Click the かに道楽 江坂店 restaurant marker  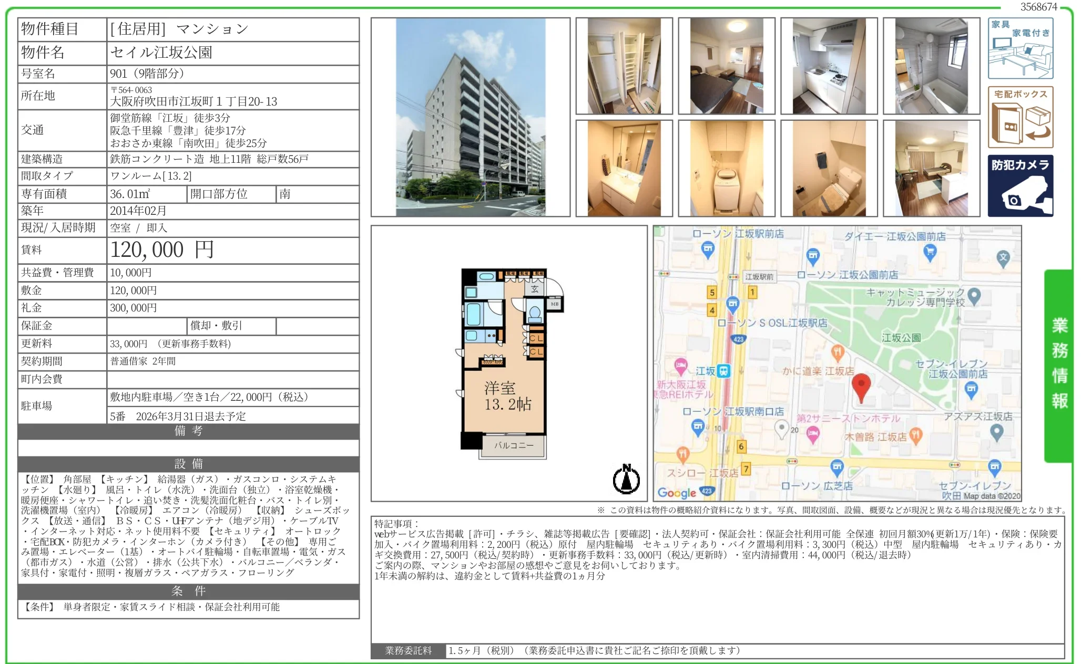point(838,352)
